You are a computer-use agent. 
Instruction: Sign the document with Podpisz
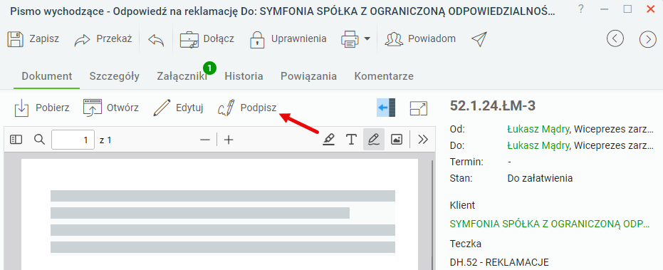coord(247,108)
